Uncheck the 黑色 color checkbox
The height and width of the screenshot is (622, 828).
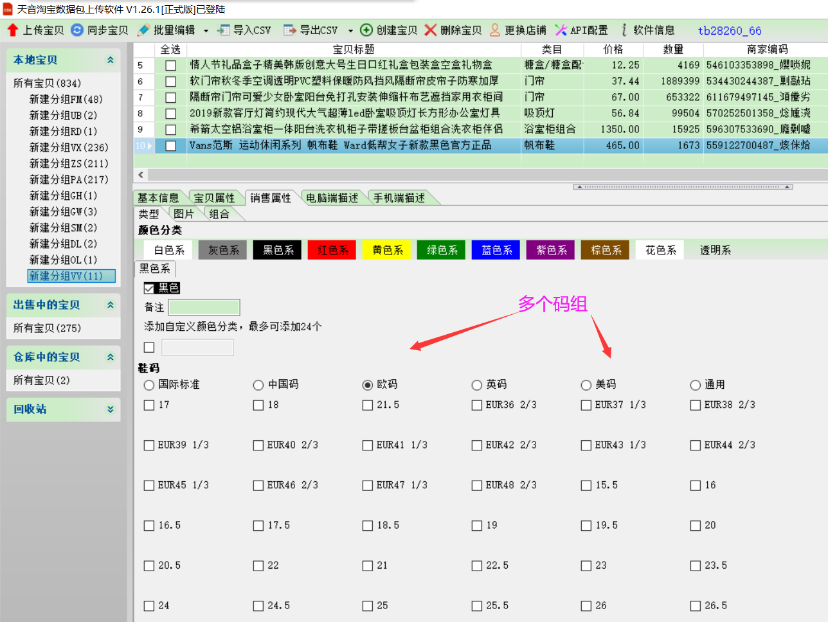[x=149, y=288]
